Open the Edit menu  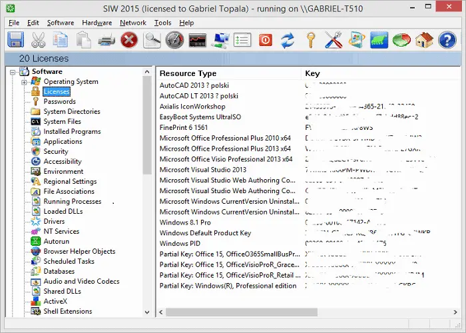pos(33,23)
